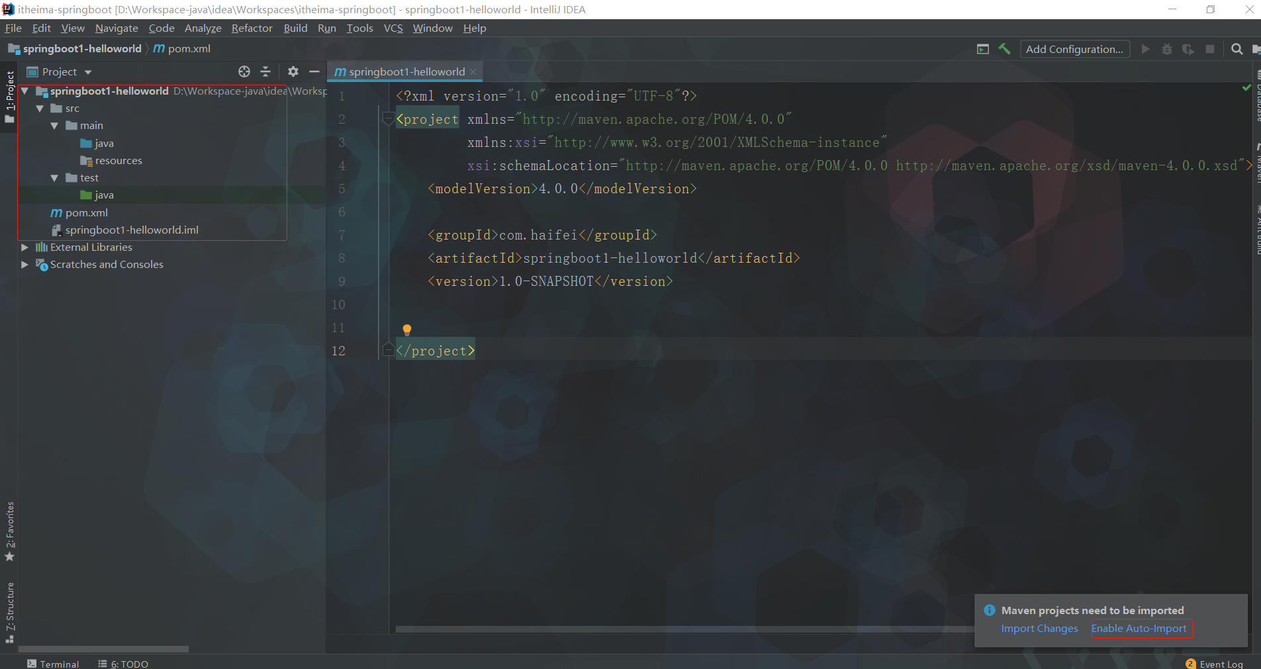Collapse all nodes with the Project panel icon

tap(265, 71)
